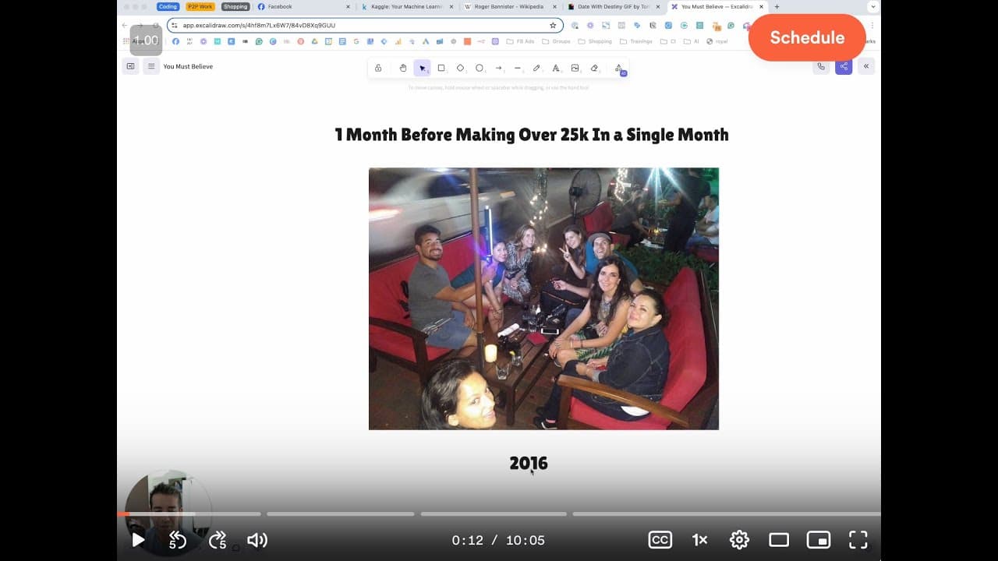
Task: Open the Excalidraw hamburger menu
Action: [x=151, y=66]
